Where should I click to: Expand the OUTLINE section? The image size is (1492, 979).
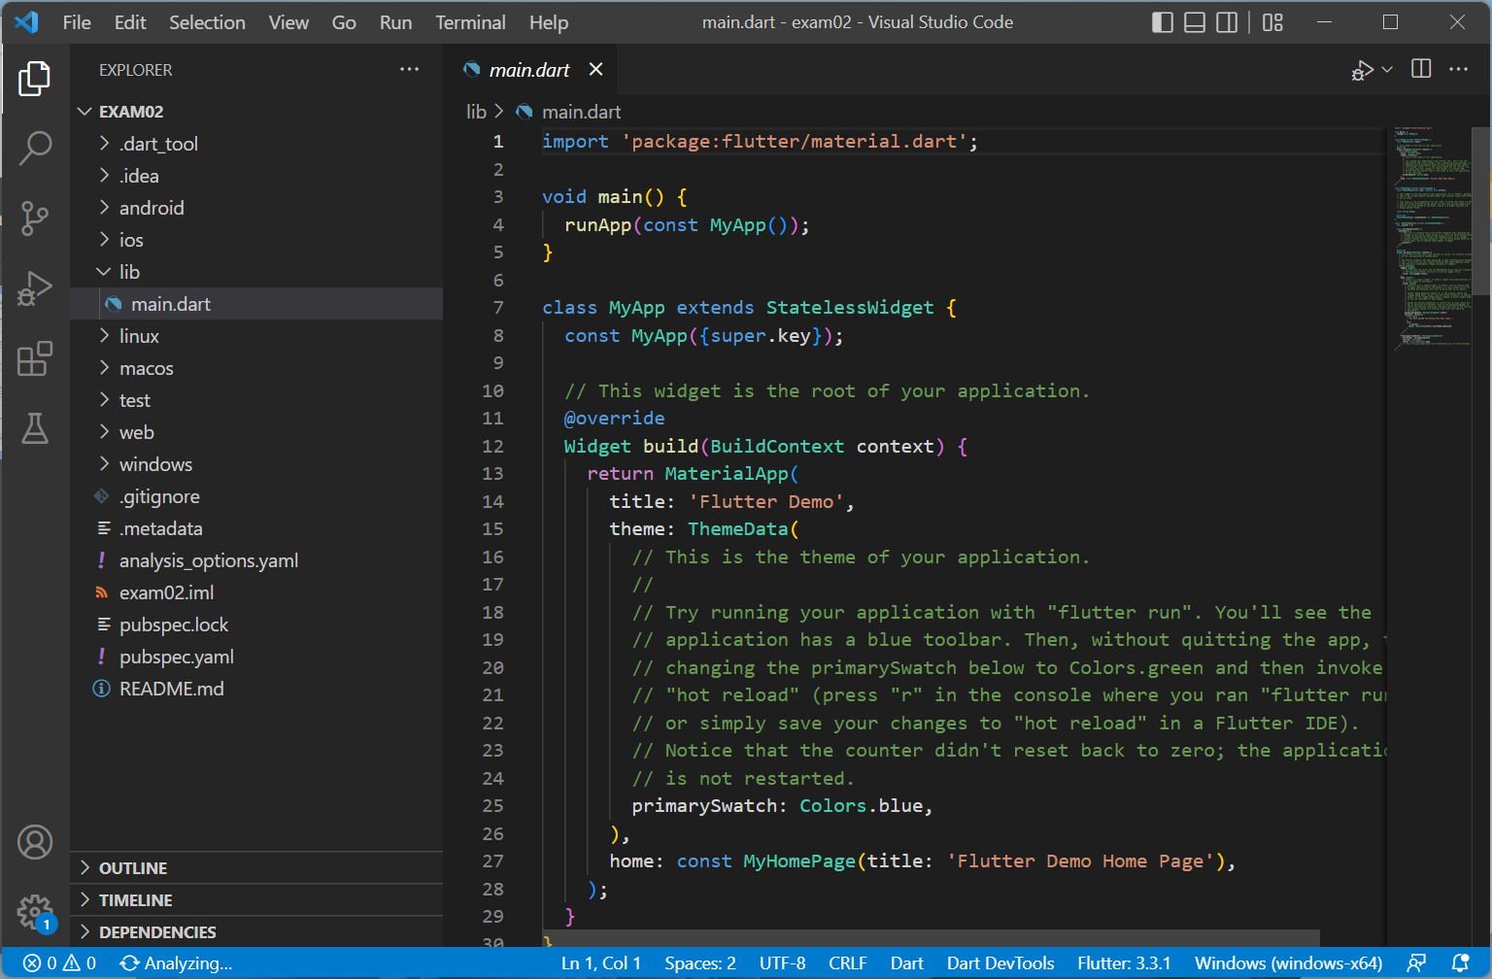pos(256,867)
